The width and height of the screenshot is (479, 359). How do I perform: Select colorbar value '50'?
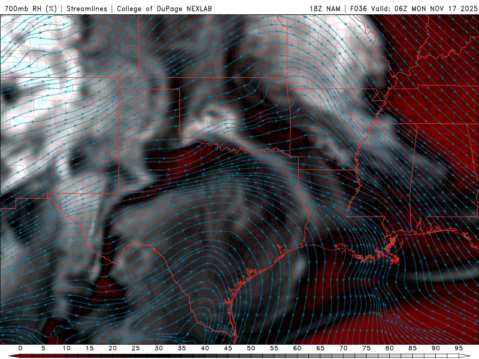click(x=251, y=348)
